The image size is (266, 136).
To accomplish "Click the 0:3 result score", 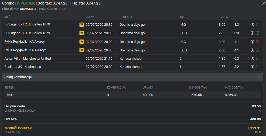I will tap(237, 59).
